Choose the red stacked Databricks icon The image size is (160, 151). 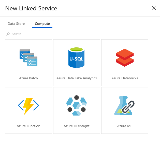pos(125,58)
